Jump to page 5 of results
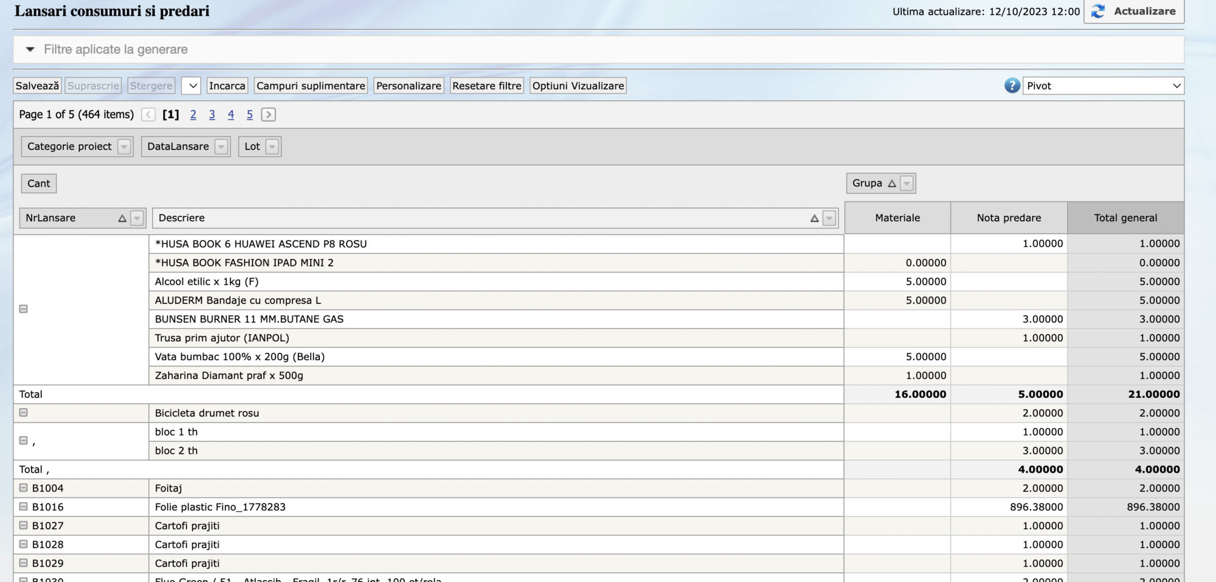Viewport: 1216px width, 582px height. (249, 114)
